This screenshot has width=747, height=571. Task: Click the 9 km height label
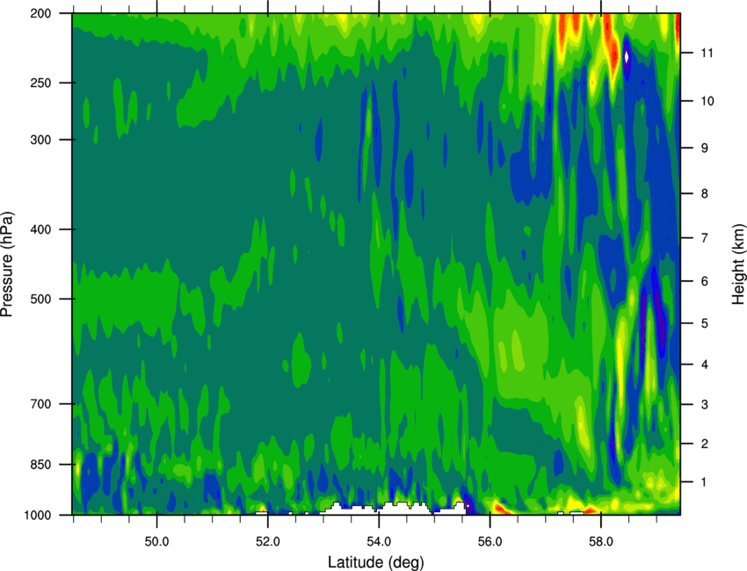[705, 148]
